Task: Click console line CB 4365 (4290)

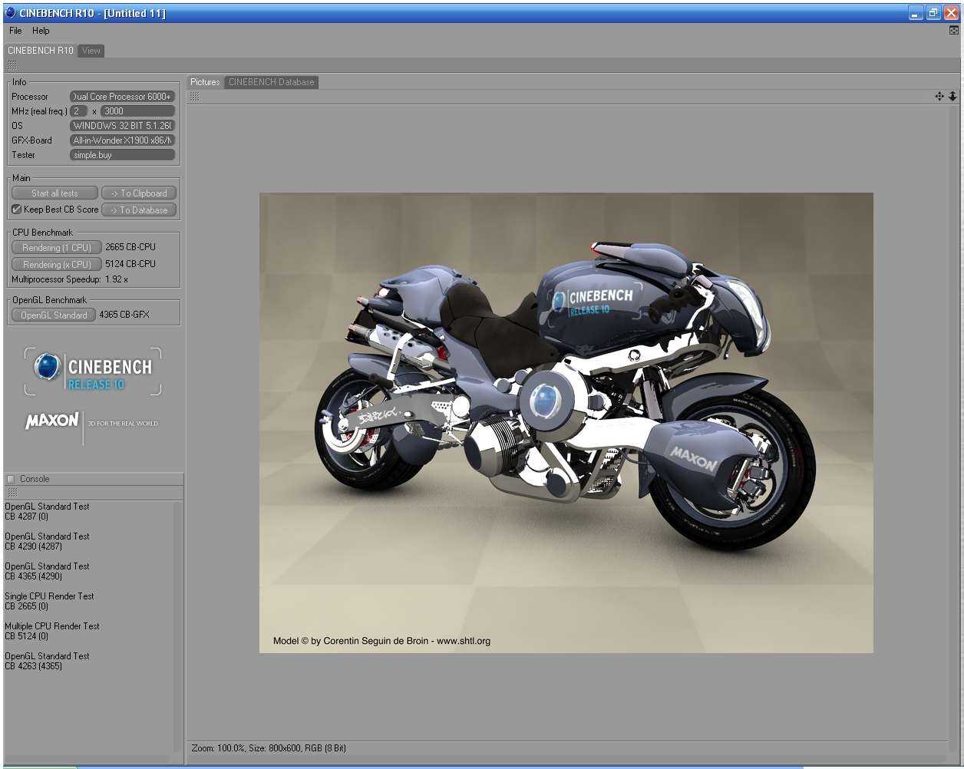Action: coord(34,576)
